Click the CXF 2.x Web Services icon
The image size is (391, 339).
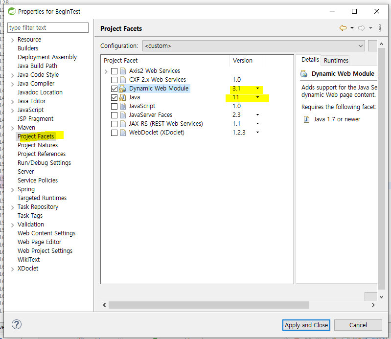pyautogui.click(x=123, y=80)
